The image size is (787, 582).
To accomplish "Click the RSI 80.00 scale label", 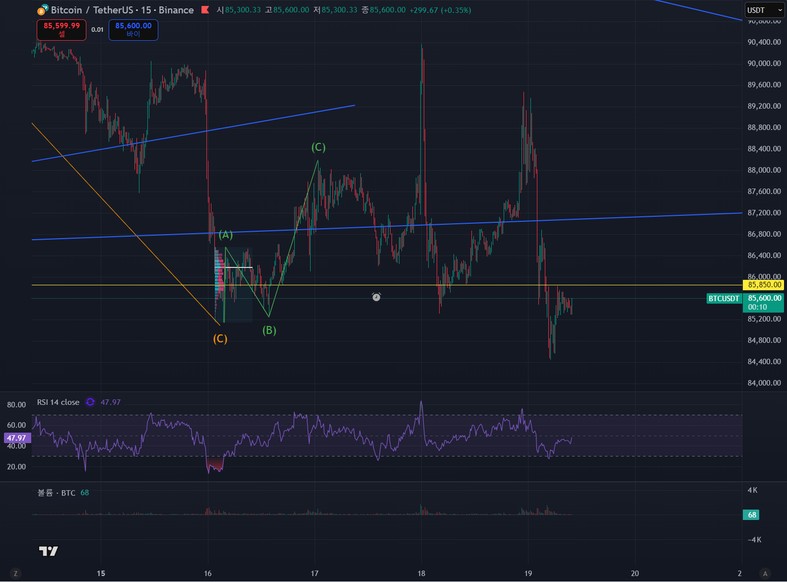I will click(16, 404).
